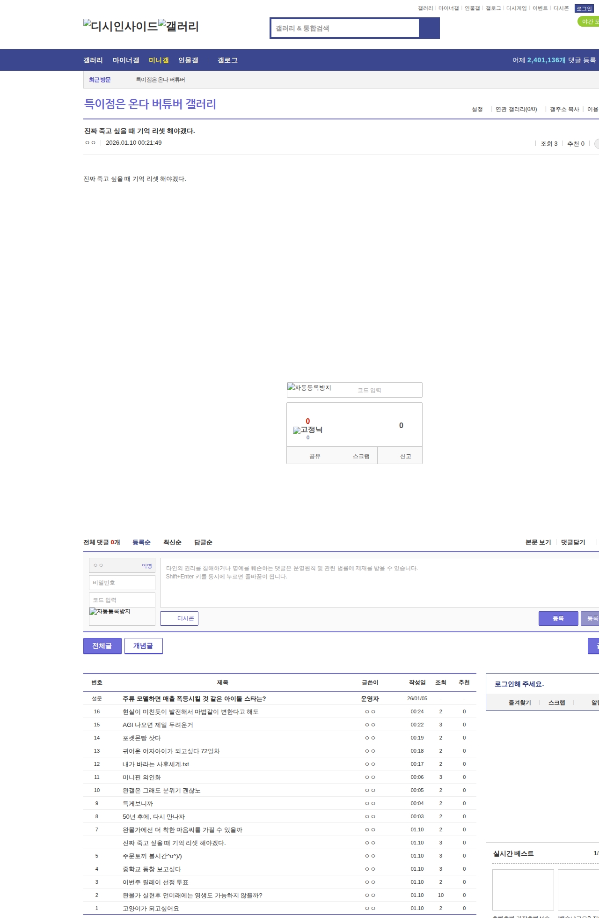Click the 디시인사이드 logo

(x=120, y=26)
